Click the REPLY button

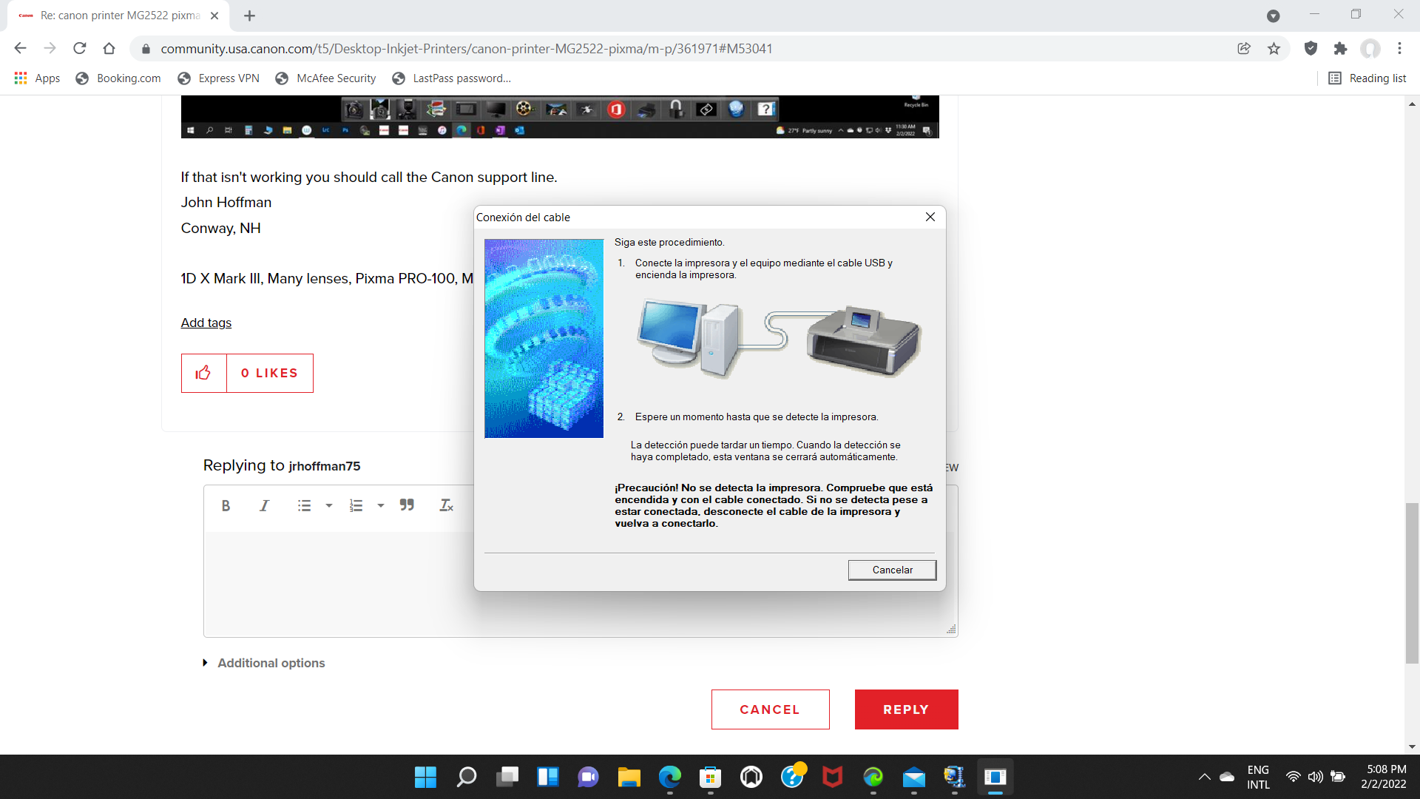coord(906,708)
